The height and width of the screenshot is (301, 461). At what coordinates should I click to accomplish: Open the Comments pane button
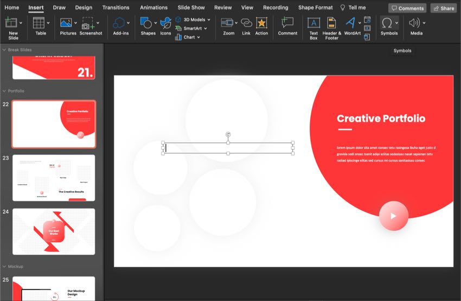pyautogui.click(x=407, y=8)
